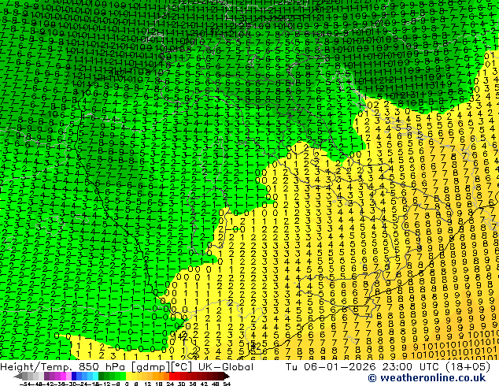
Task: Select the 'UK-Global' model label
Action: (x=226, y=367)
